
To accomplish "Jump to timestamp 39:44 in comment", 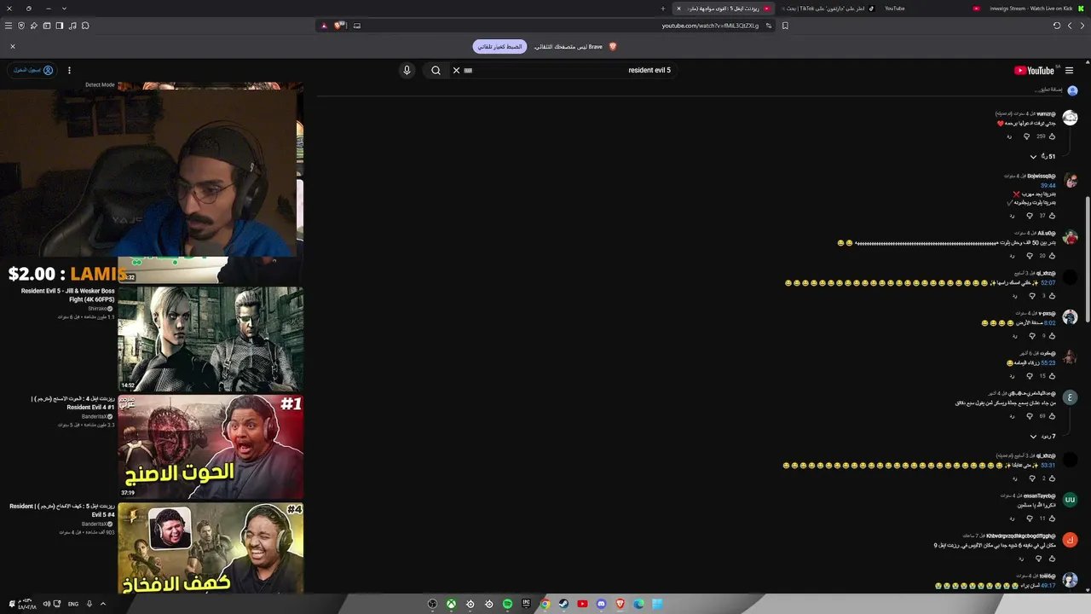I will (1048, 185).
